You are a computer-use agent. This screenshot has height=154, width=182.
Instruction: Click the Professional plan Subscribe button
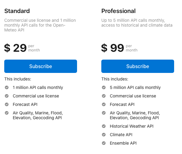pyautogui.click(x=138, y=66)
